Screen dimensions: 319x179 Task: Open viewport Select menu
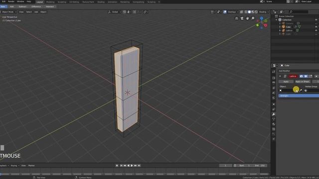[29, 12]
